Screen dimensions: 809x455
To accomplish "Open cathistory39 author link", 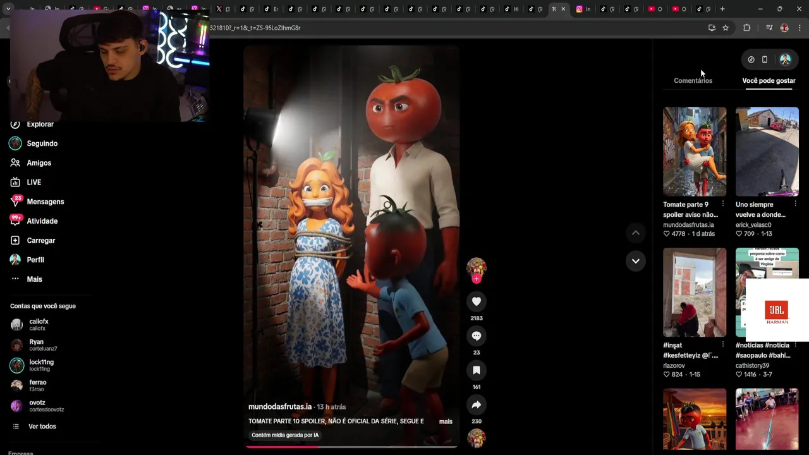I will [752, 365].
